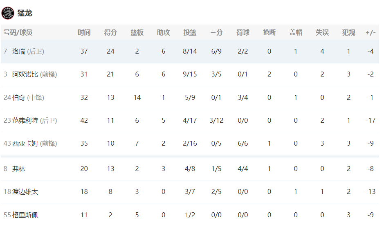Click the 抢断 column header
The width and height of the screenshot is (384, 225).
coord(269,32)
